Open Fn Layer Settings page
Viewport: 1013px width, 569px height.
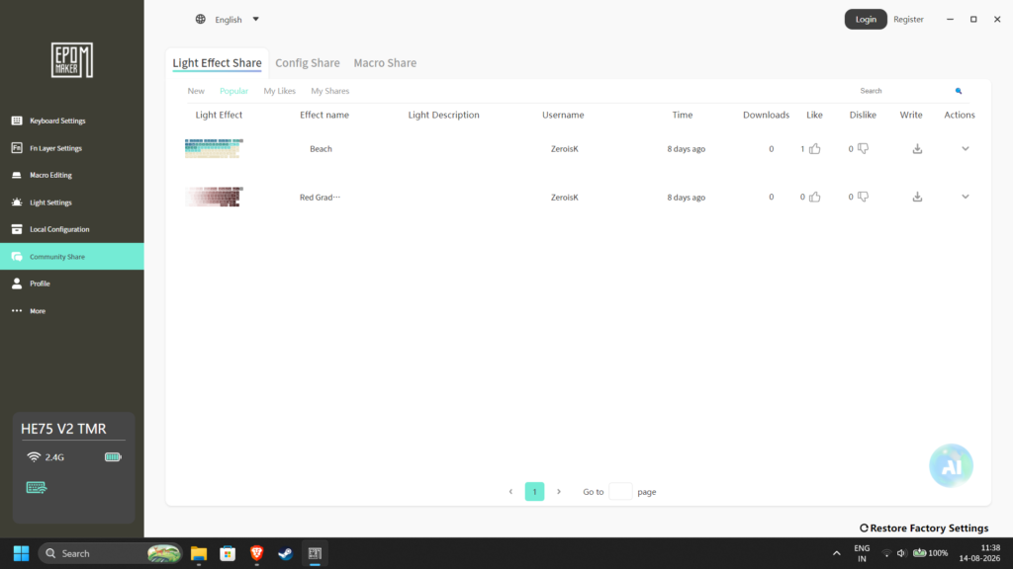[71, 148]
